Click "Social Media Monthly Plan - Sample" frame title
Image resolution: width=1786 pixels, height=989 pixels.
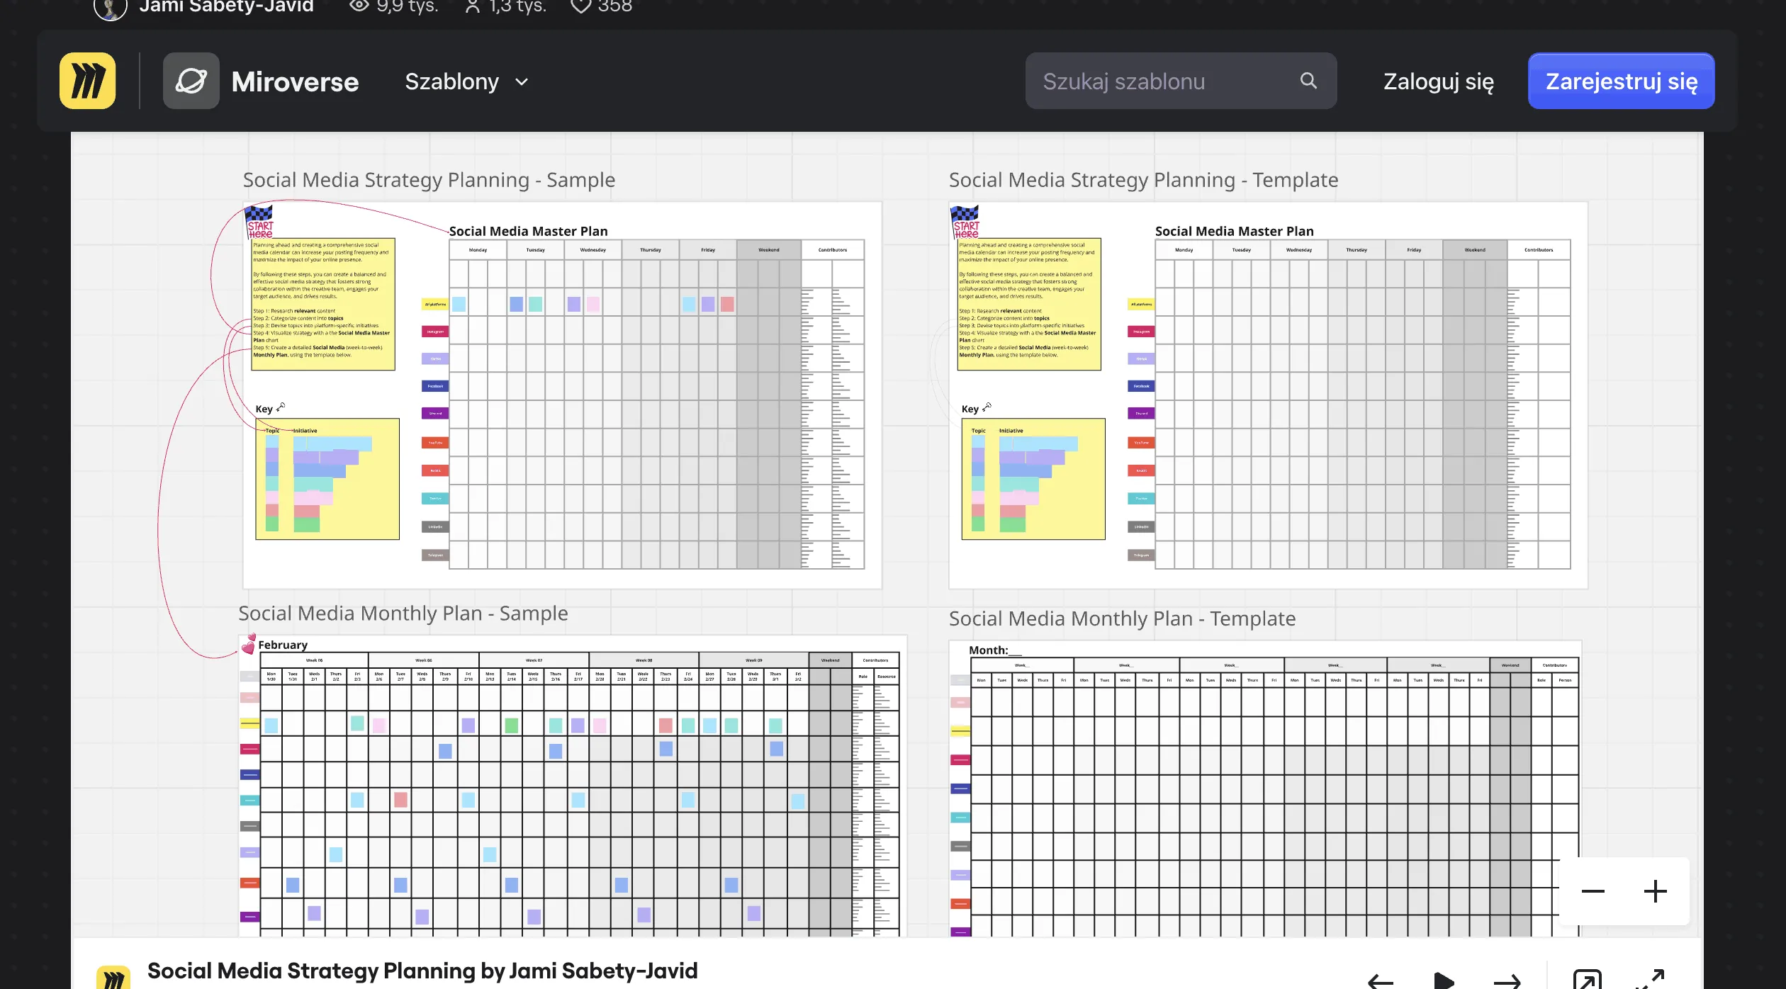pos(403,614)
